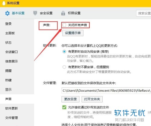Click the 设置提示音 button

coord(73,33)
